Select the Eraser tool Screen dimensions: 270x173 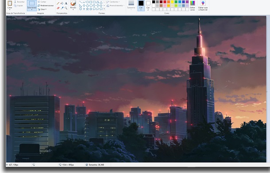(x=58, y=8)
